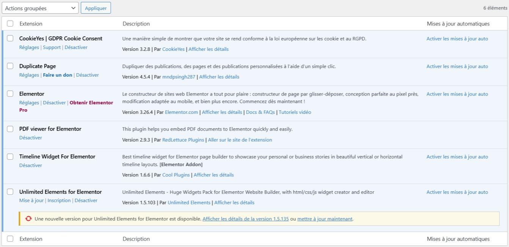Check the Duplicate Page row checkbox
The image size is (509, 247).
click(10, 66)
